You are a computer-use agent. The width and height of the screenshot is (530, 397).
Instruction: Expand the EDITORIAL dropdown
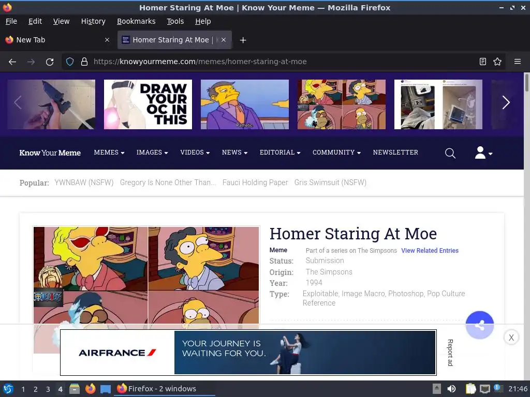(280, 152)
